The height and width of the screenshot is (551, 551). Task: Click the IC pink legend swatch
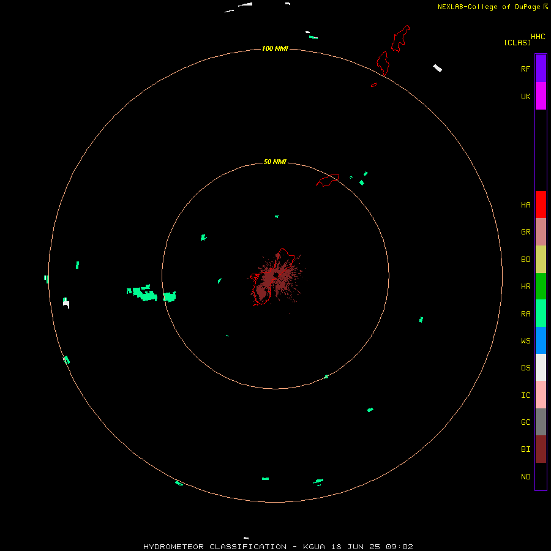click(x=541, y=395)
